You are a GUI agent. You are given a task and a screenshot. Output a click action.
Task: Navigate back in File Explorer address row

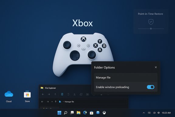pos(42,102)
